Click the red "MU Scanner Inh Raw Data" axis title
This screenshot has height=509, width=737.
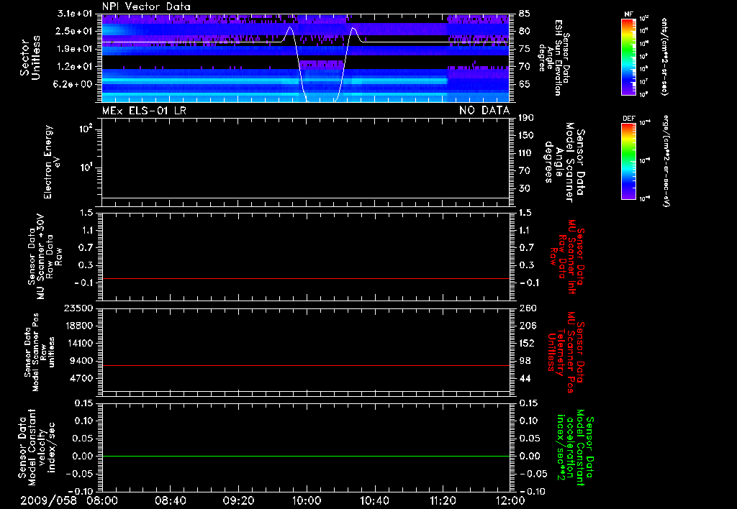[567, 257]
